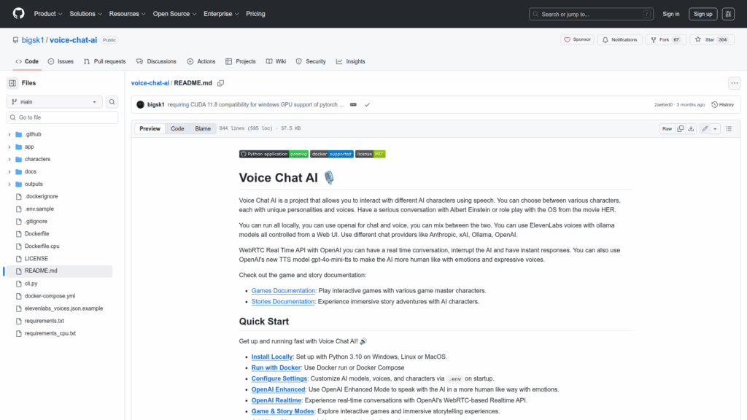The height and width of the screenshot is (420, 747).
Task: Go to the Insights tab
Action: 350,61
